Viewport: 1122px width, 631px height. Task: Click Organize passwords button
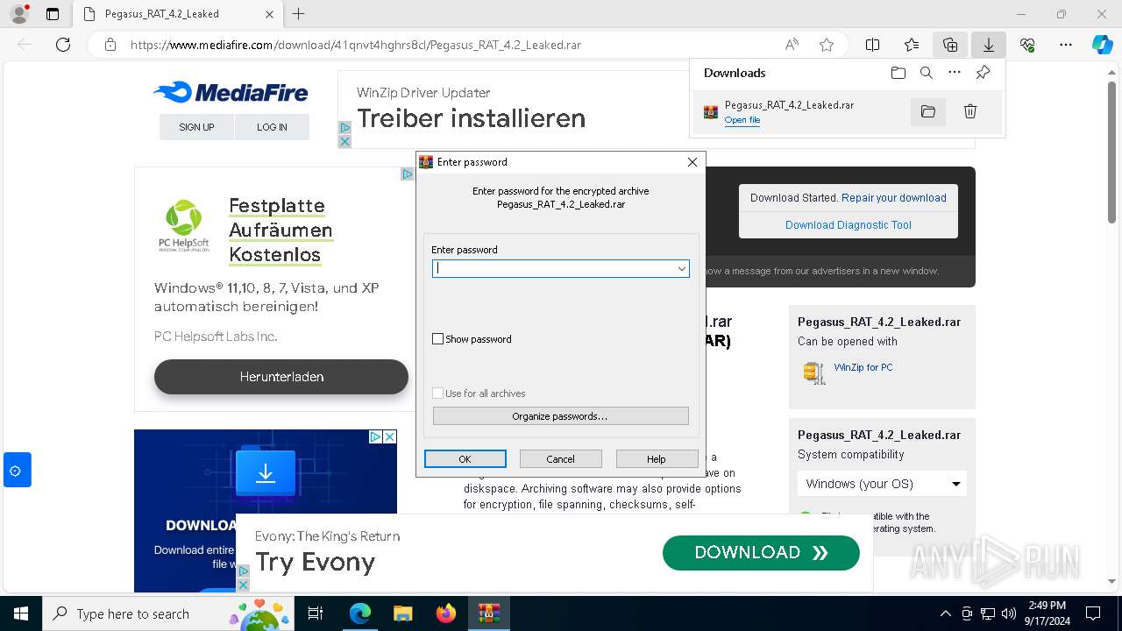(x=561, y=416)
